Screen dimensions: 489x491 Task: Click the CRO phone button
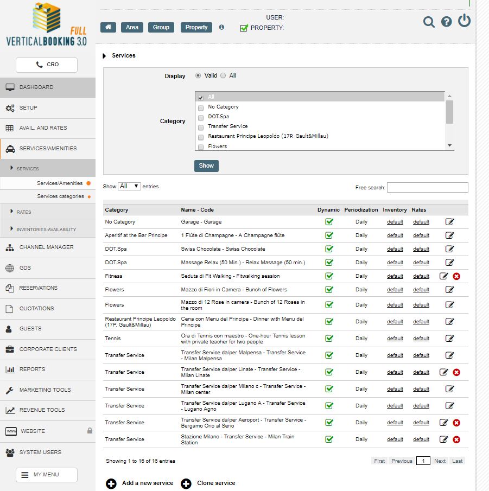(46, 65)
